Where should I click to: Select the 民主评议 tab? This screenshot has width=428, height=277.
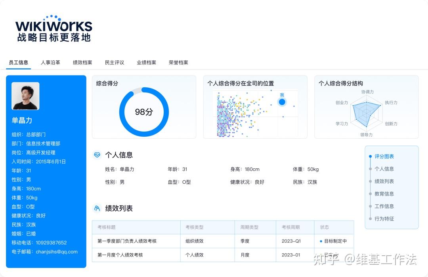(115, 62)
